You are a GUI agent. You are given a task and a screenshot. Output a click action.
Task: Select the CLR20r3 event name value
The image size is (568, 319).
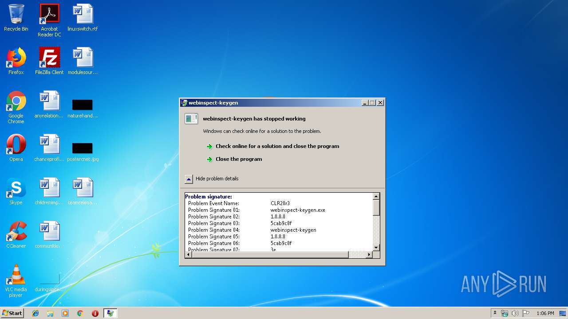click(280, 203)
